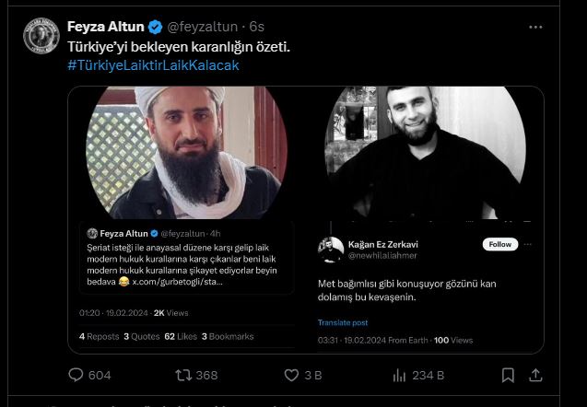
Task: Open Kağan Ez Zerkavi's small avatar
Action: (x=331, y=249)
